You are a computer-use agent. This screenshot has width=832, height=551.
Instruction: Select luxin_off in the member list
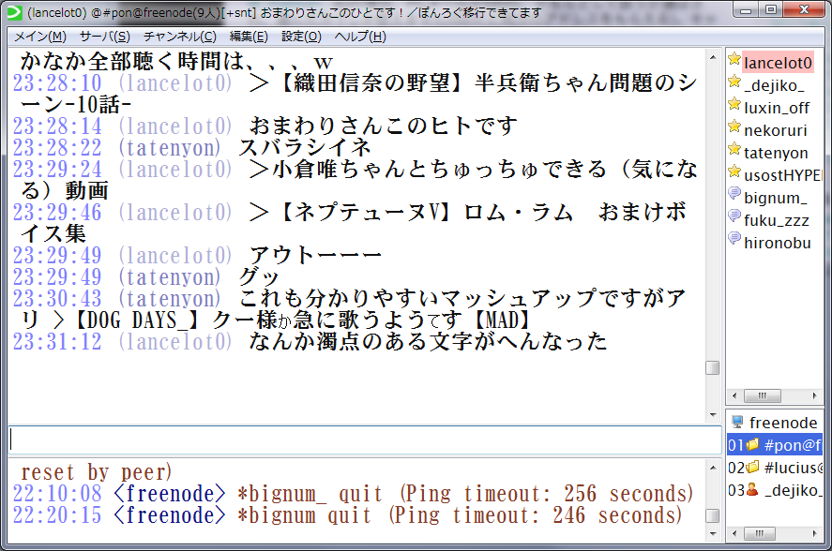776,108
